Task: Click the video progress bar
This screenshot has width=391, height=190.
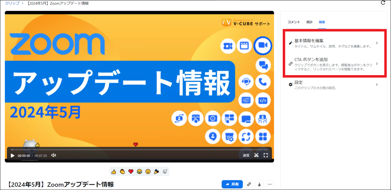Action: (x=139, y=150)
